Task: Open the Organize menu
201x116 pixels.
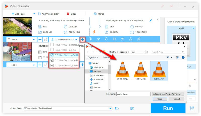Action: [x=92, y=57]
